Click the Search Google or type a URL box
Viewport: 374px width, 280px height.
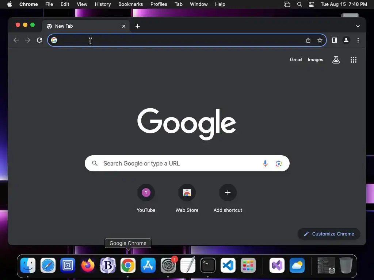(187, 163)
